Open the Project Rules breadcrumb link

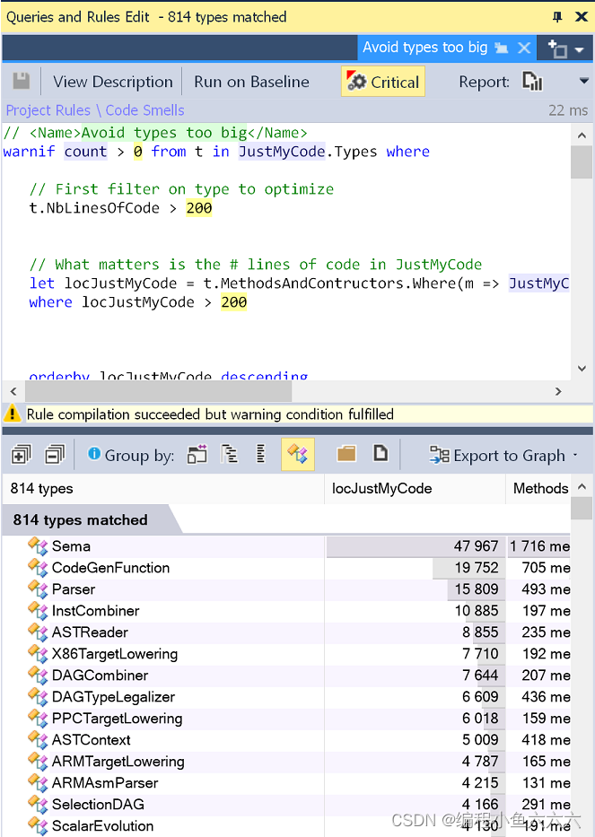pyautogui.click(x=48, y=110)
